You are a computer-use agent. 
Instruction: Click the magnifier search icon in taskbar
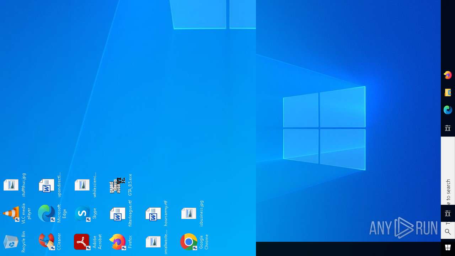coord(448,232)
